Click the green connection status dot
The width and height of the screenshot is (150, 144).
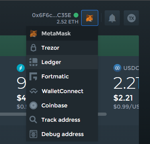pyautogui.click(x=76, y=15)
